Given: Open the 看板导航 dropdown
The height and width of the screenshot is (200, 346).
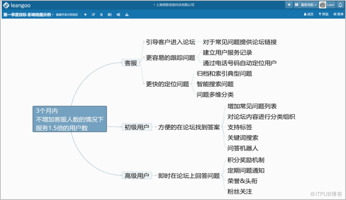Looking at the screenshot, I should [309, 5].
